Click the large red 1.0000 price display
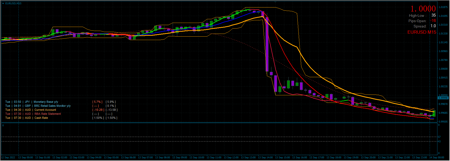The image size is (450, 161). click(423, 9)
